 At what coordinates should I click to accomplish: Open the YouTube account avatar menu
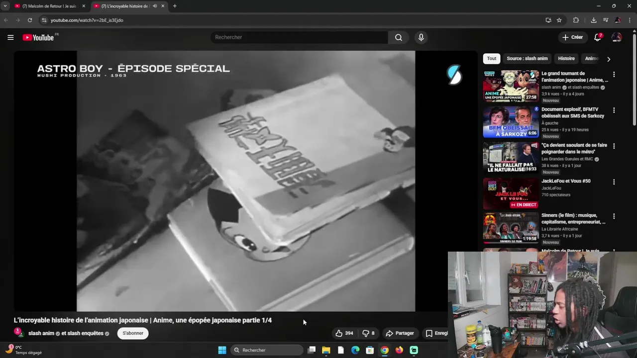[617, 37]
